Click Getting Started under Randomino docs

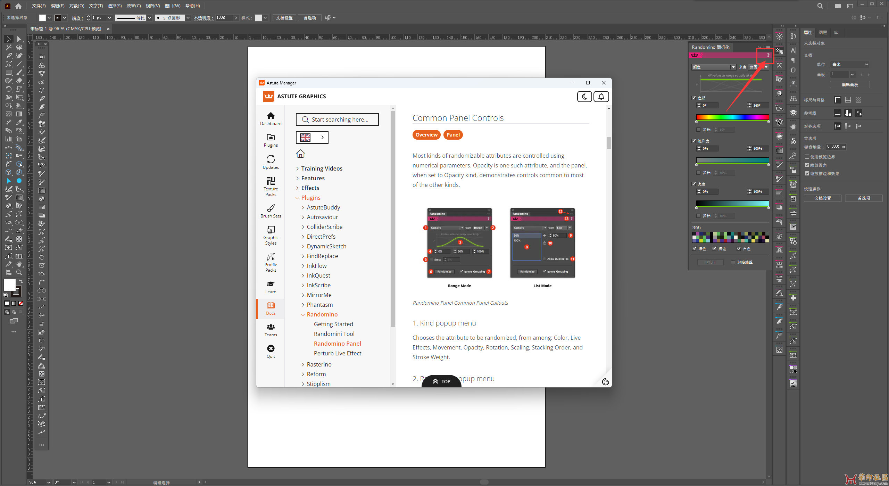(333, 324)
